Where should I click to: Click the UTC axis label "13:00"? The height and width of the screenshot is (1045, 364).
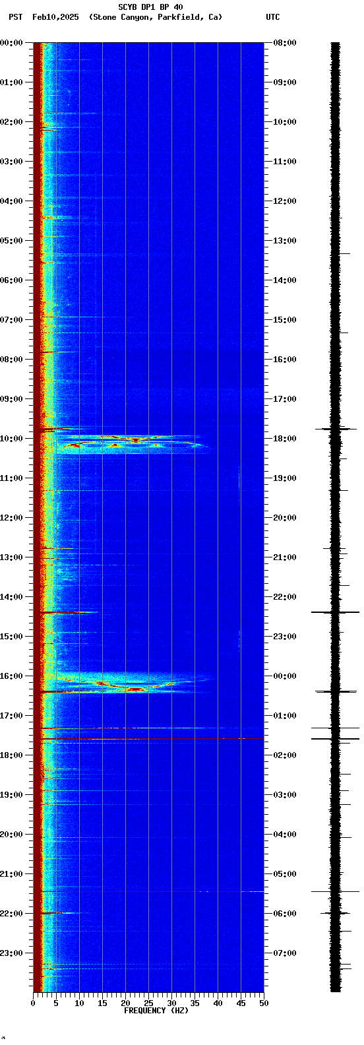click(285, 241)
